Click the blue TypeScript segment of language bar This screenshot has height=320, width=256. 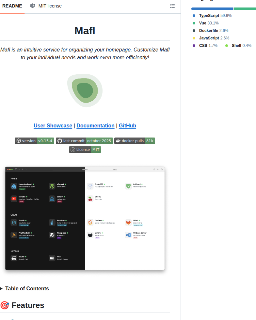[x=212, y=9]
